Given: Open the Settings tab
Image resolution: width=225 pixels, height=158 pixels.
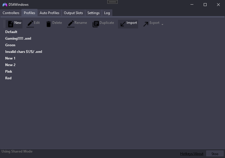Looking at the screenshot, I should click(x=94, y=13).
